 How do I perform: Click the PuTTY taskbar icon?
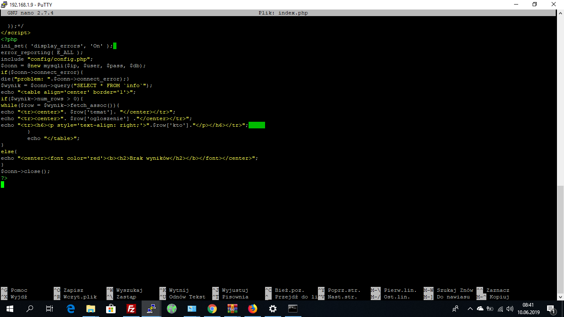[152, 309]
